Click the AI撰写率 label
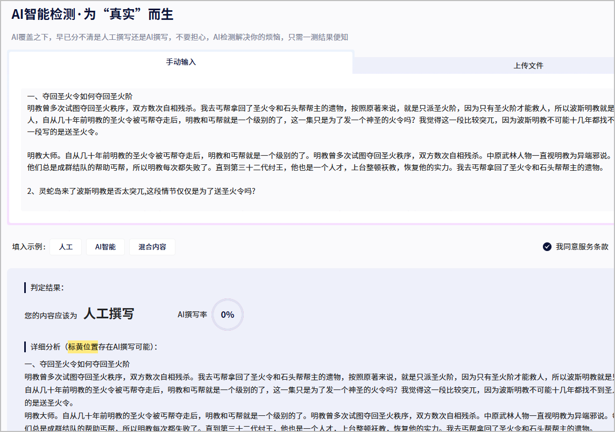 pyautogui.click(x=192, y=315)
